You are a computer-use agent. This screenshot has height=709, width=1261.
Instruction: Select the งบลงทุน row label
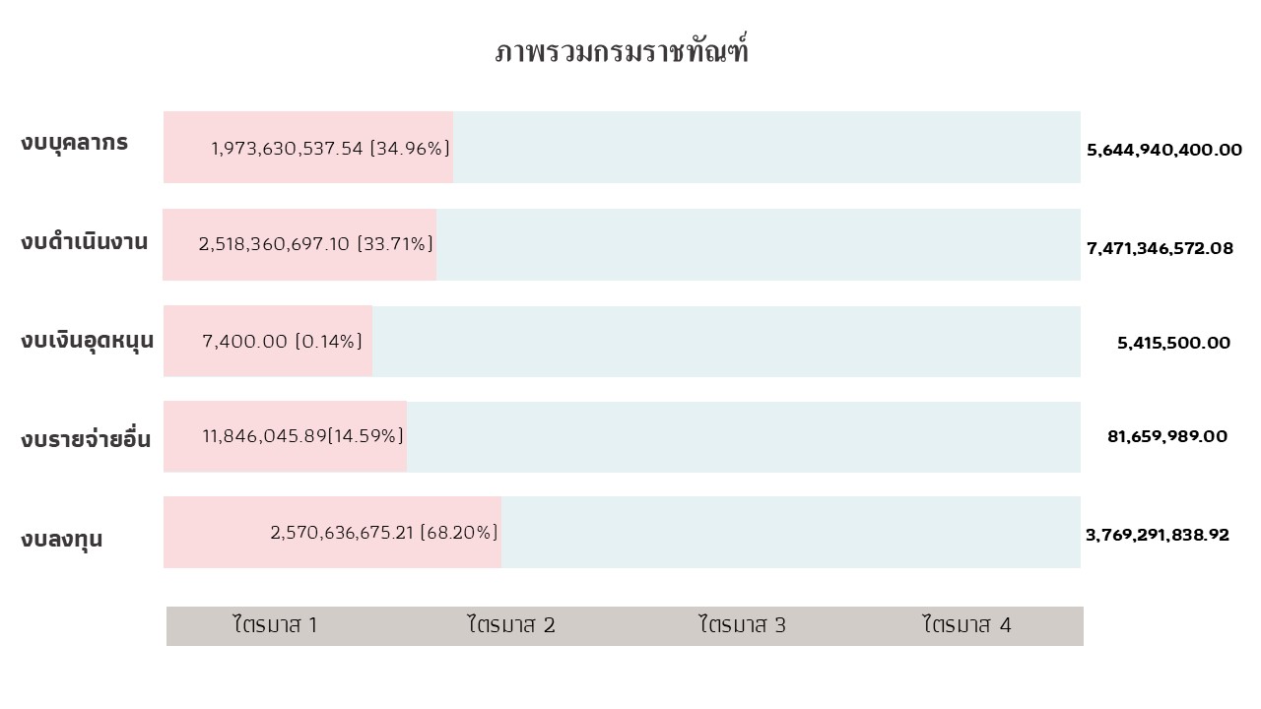pos(61,540)
